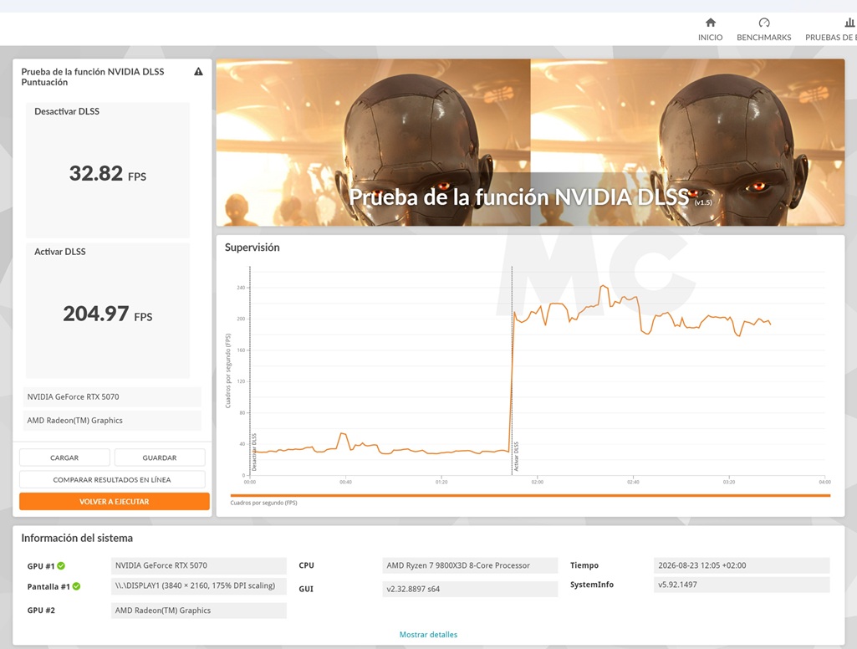The height and width of the screenshot is (649, 857).
Task: Click the CARGAR button
Action: coord(64,457)
